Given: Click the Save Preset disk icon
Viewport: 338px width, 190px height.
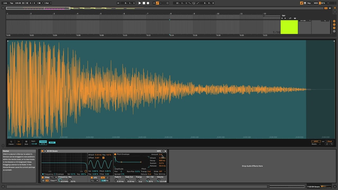Looking at the screenshot, I should (165, 151).
